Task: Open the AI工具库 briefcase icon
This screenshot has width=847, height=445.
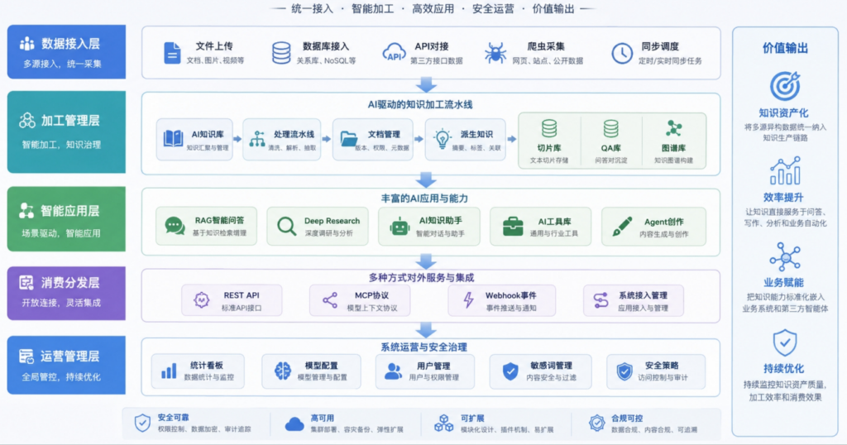Action: point(513,227)
